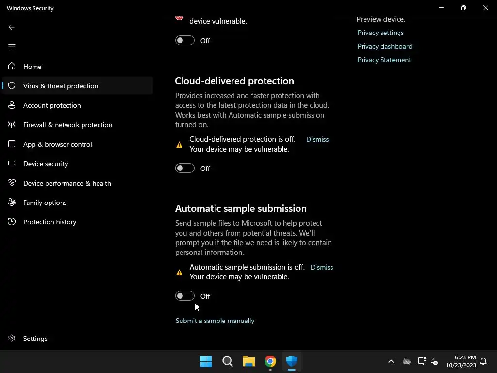This screenshot has height=373, width=497.
Task: Open taskbar Search
Action: pyautogui.click(x=227, y=361)
